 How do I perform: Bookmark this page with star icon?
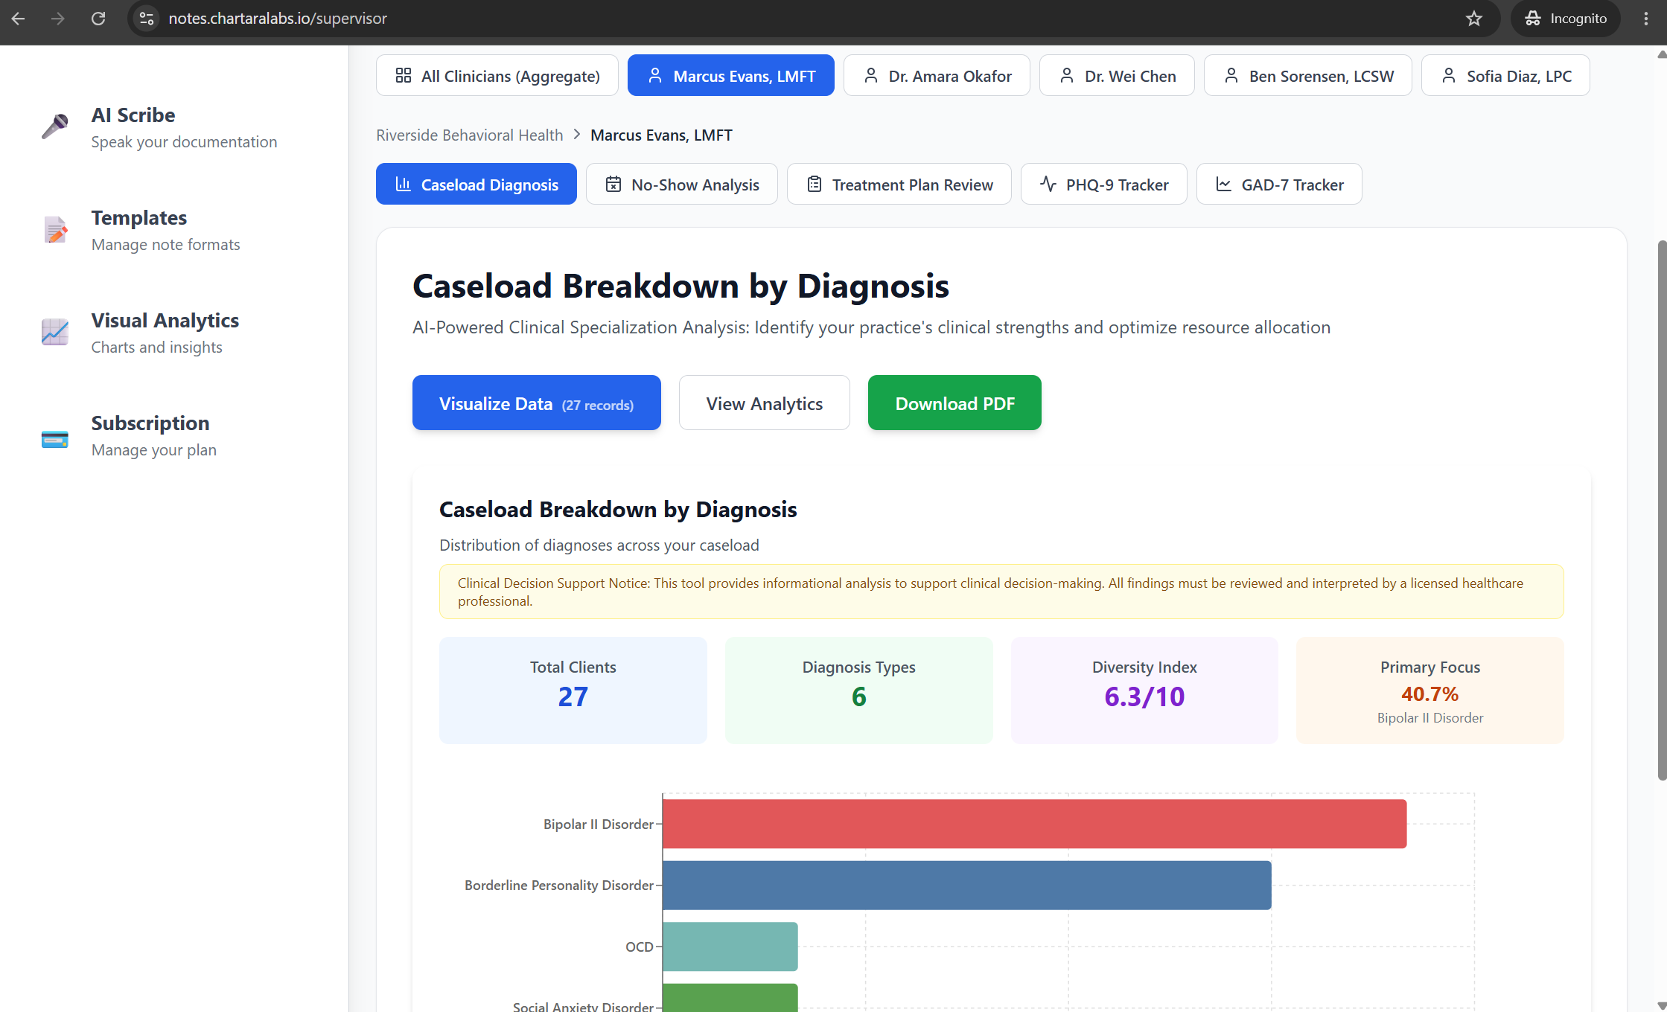1474,19
